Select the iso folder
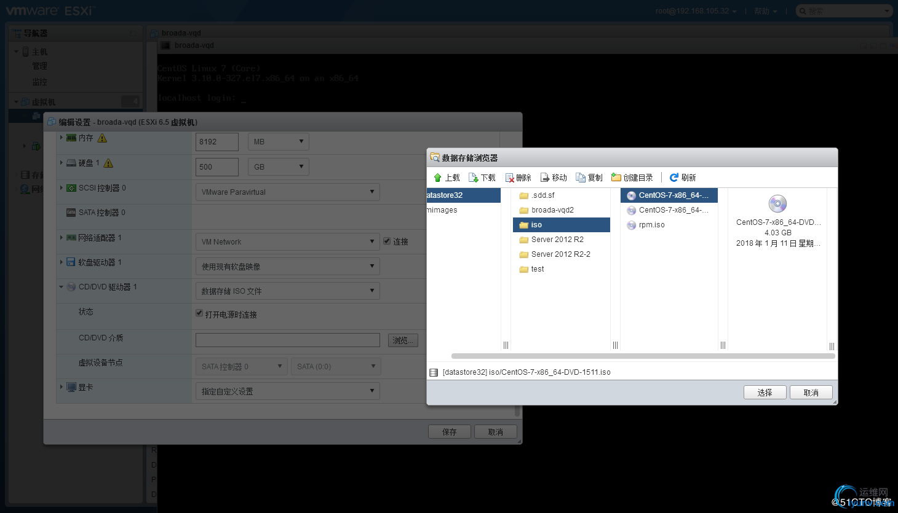 pos(562,225)
